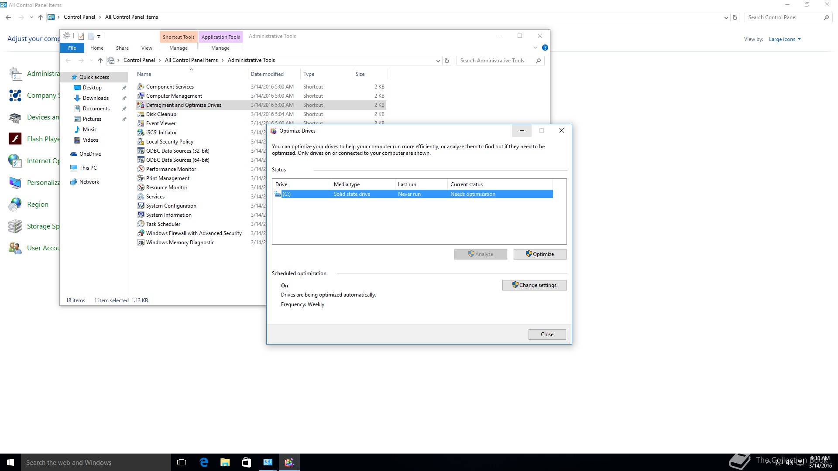The width and height of the screenshot is (838, 471).
Task: Select Services gear icon
Action: (141, 197)
